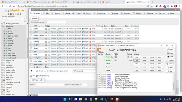Click the Containing the word filter field
This screenshot has width=182, height=102.
pyautogui.click(x=57, y=22)
